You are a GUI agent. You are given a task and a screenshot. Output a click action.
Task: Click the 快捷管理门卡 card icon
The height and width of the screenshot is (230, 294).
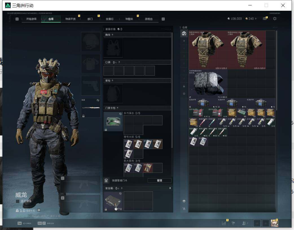pyautogui.click(x=106, y=181)
